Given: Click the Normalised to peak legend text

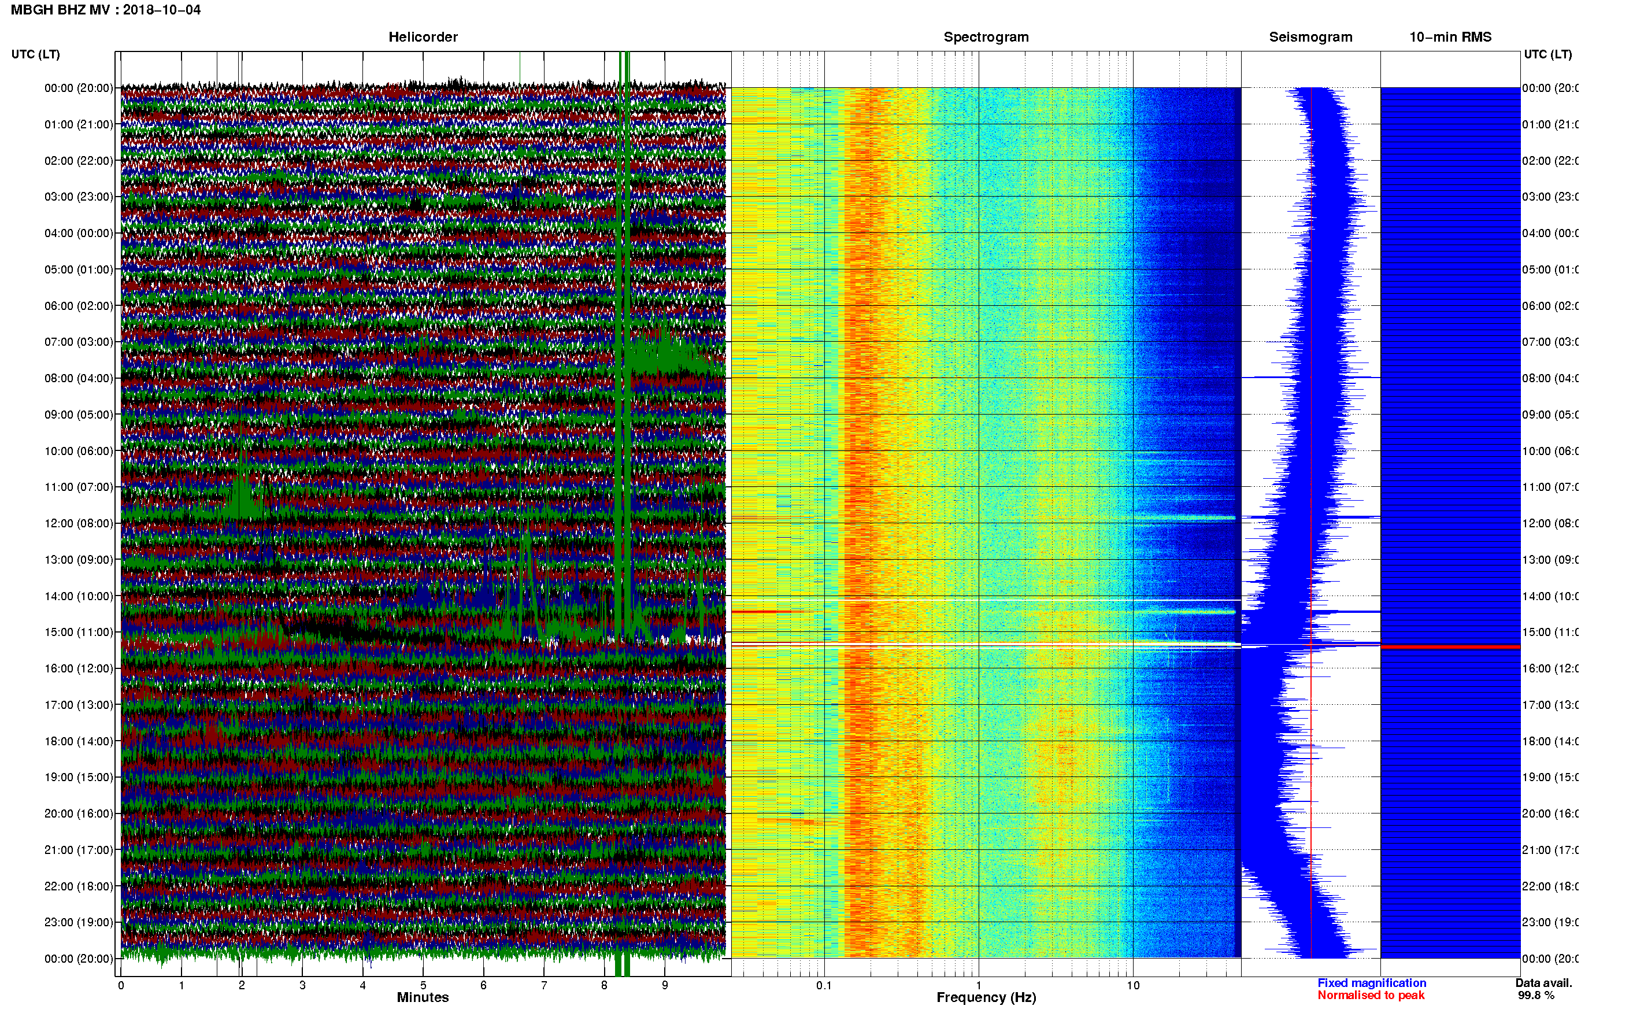Looking at the screenshot, I should [1371, 996].
